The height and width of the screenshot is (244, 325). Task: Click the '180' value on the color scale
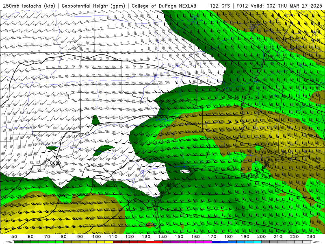228,237
